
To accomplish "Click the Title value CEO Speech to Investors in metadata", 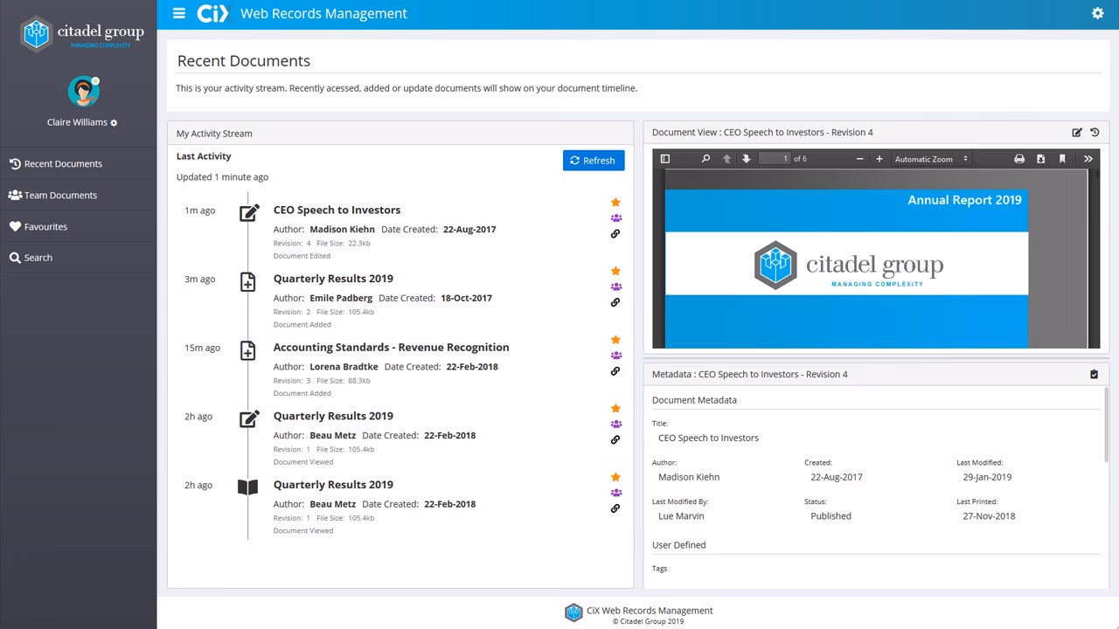I will [x=708, y=439].
